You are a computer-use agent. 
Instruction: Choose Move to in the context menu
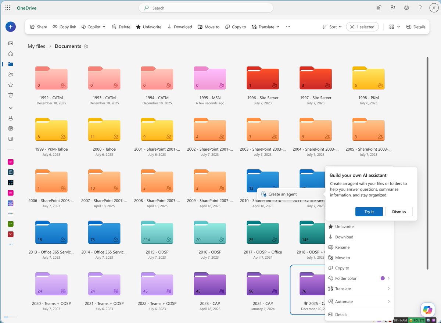coord(359,258)
